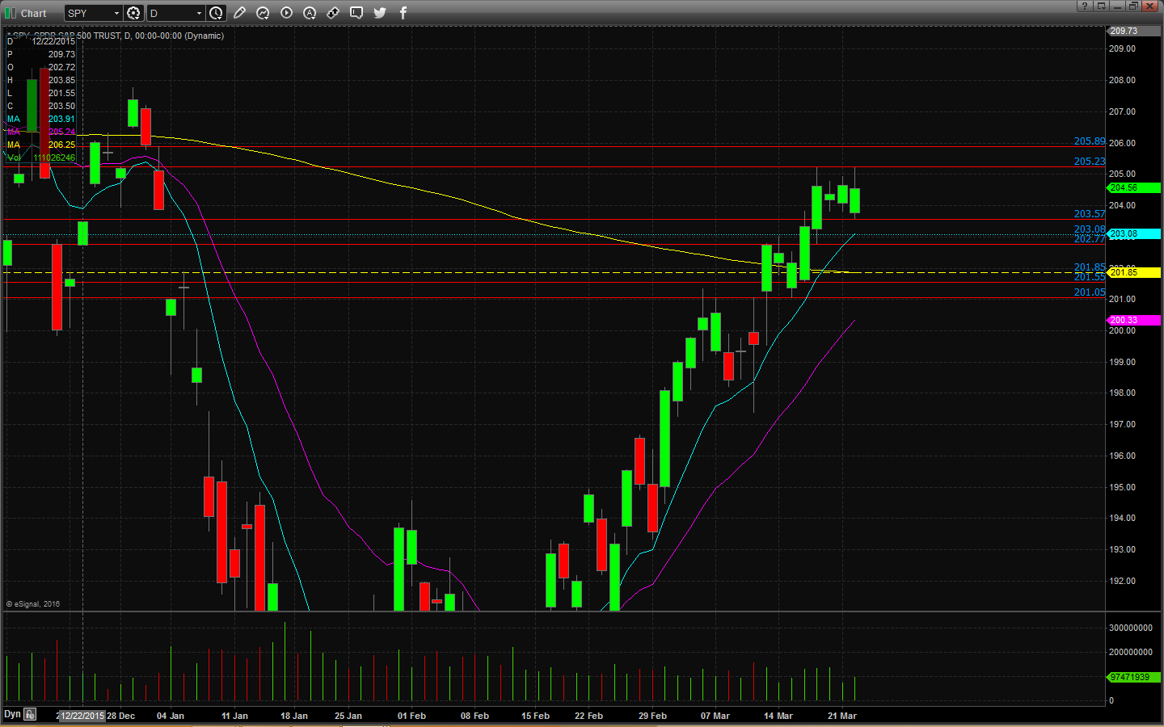Click the 200.00 price axis label

[x=1122, y=330]
